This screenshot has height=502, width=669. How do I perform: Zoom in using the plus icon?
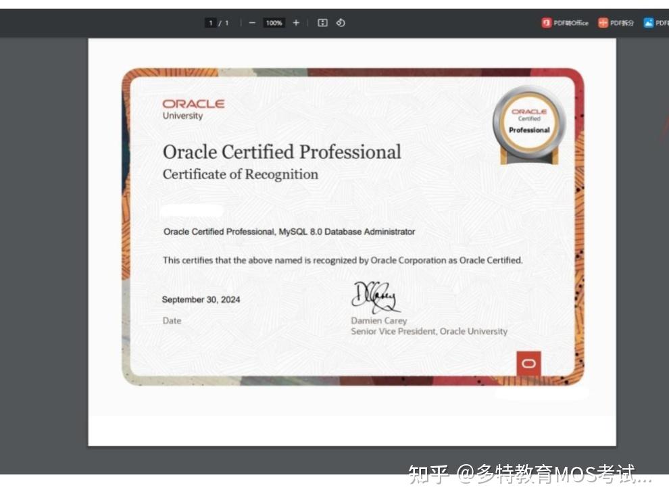coord(296,22)
